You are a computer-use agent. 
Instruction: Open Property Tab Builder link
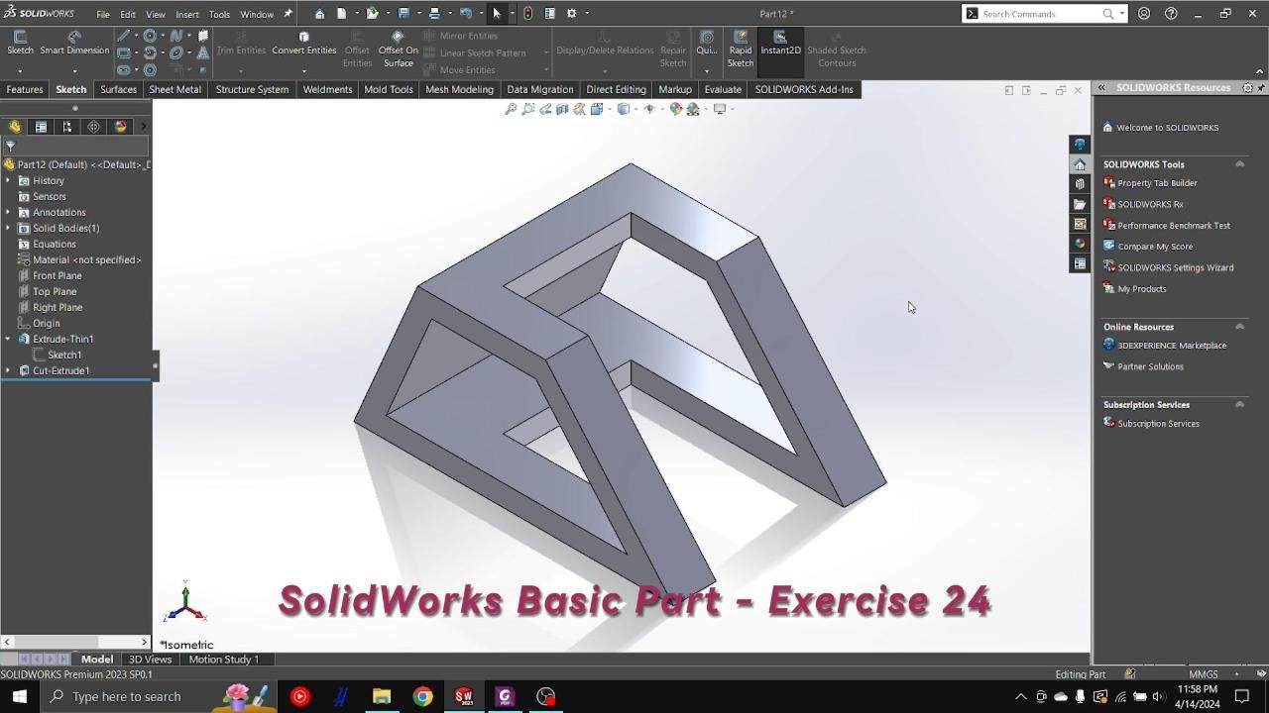(1157, 183)
